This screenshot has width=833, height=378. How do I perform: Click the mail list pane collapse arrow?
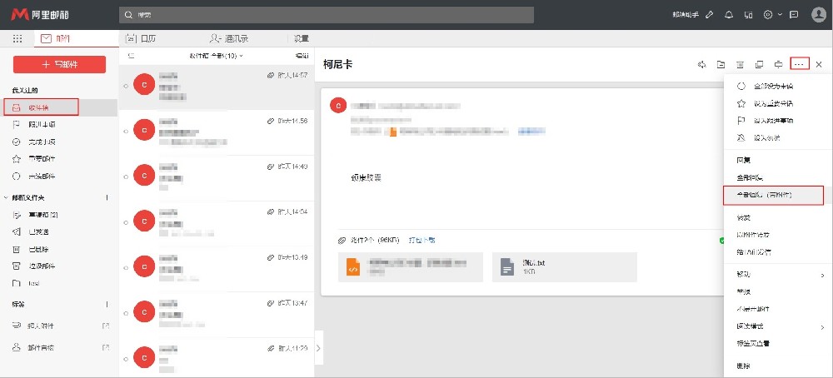click(x=318, y=348)
